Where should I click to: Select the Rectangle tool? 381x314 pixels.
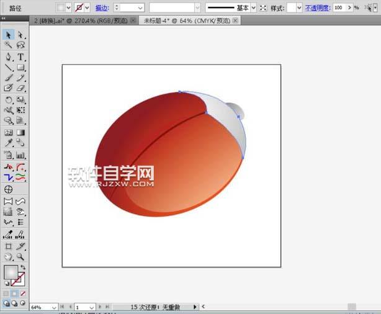20,67
